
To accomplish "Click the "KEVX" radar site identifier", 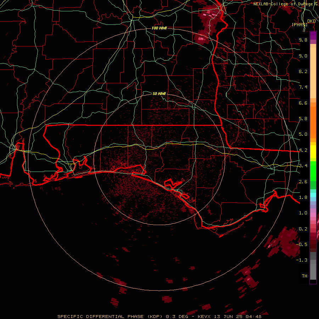I will [x=205, y=317].
